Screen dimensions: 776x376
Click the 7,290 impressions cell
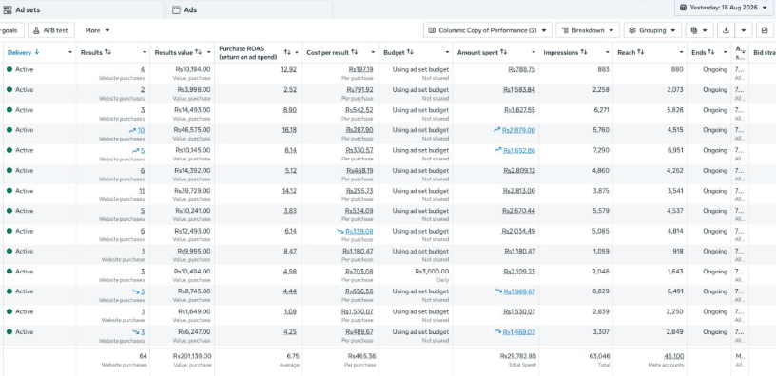(x=601, y=150)
